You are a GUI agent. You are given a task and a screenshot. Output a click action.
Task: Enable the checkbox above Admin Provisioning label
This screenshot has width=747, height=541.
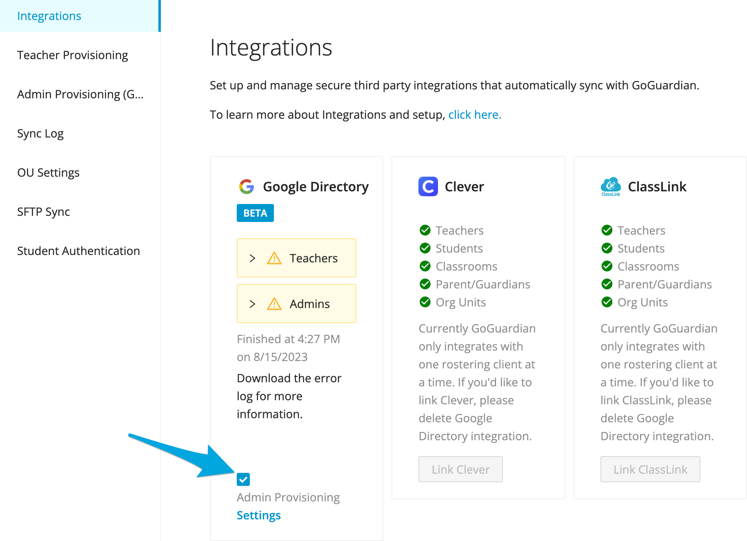[x=243, y=479]
